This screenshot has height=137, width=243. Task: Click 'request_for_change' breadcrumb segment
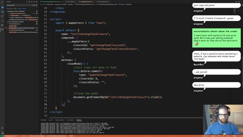pos(60,5)
